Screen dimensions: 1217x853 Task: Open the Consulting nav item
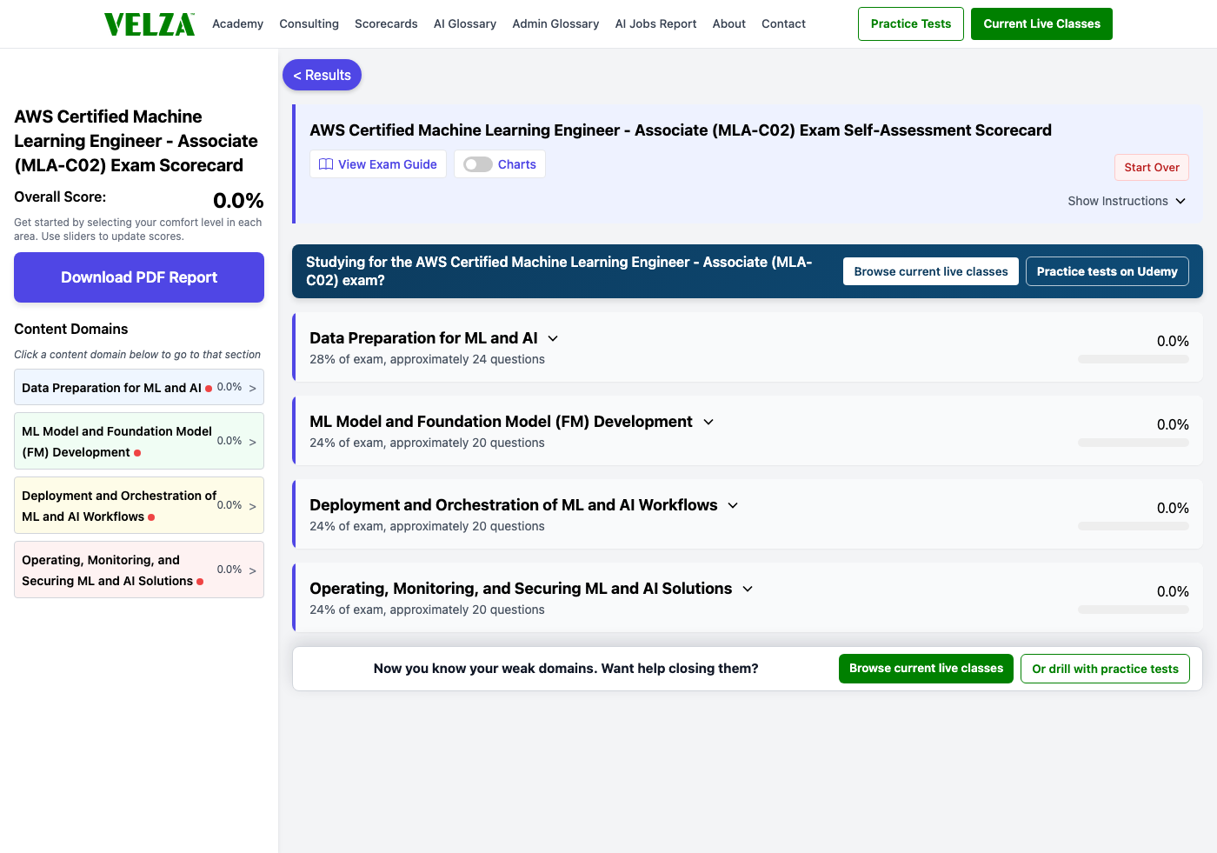(x=309, y=23)
